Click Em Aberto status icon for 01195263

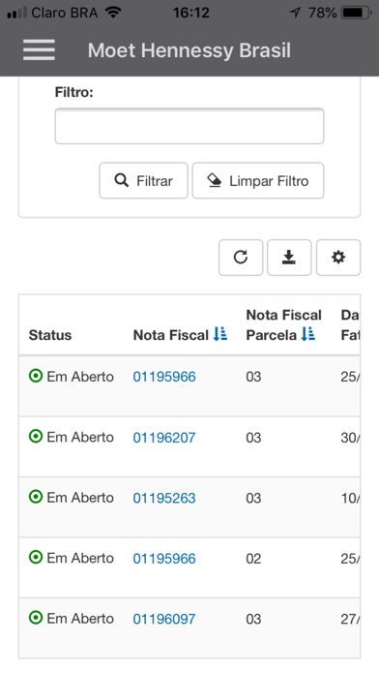tap(36, 497)
